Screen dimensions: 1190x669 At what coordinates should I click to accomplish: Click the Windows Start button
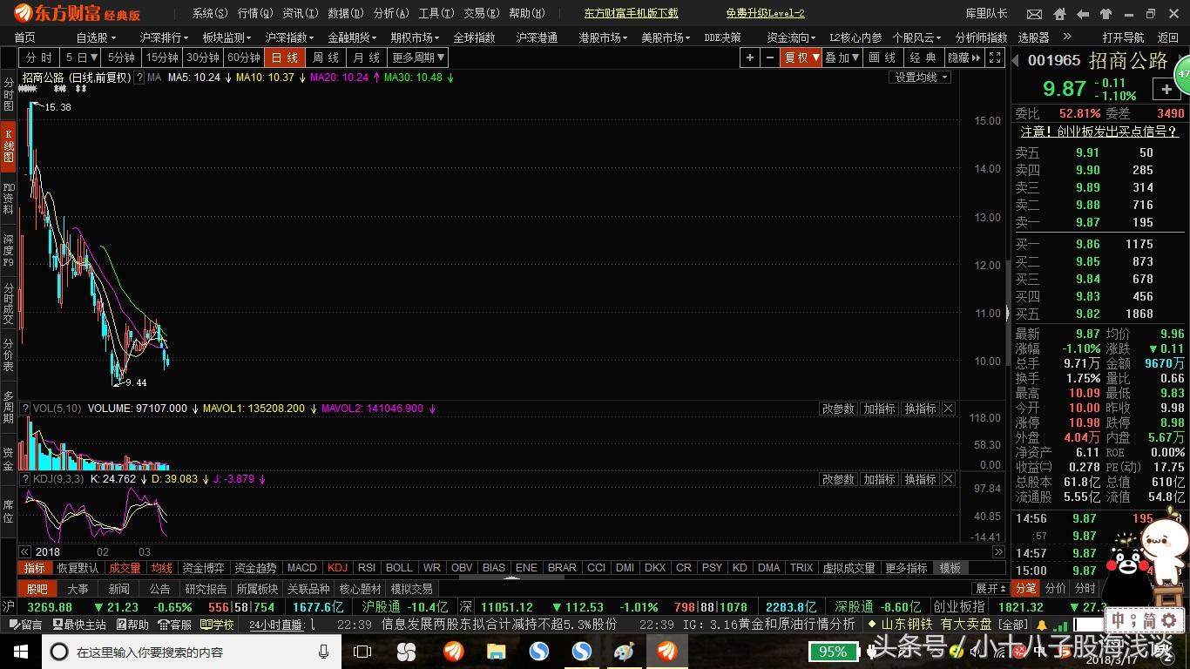click(20, 652)
